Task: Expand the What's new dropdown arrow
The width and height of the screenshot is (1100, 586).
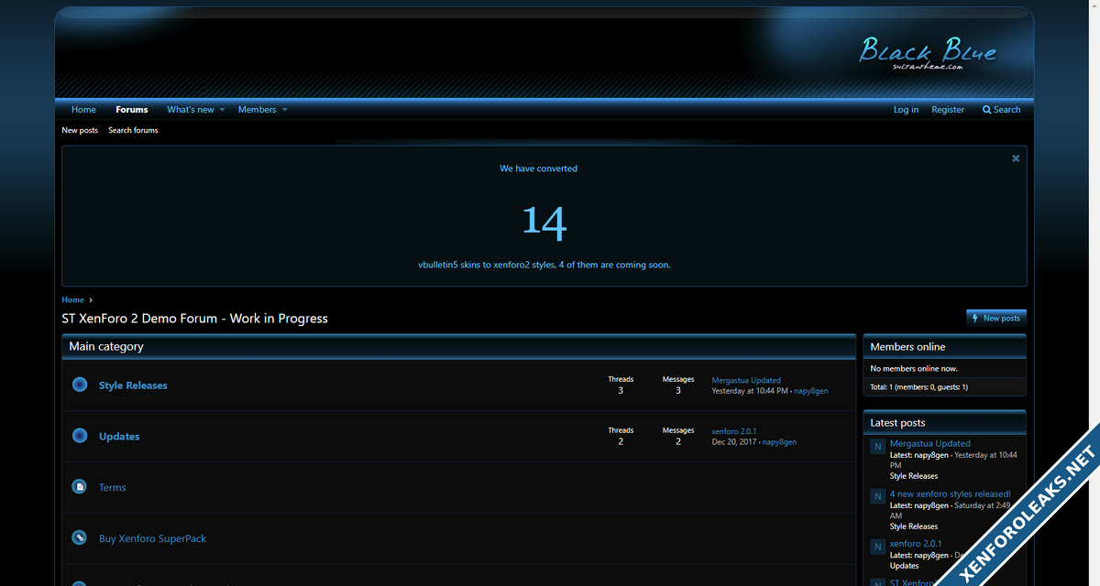Action: (222, 110)
